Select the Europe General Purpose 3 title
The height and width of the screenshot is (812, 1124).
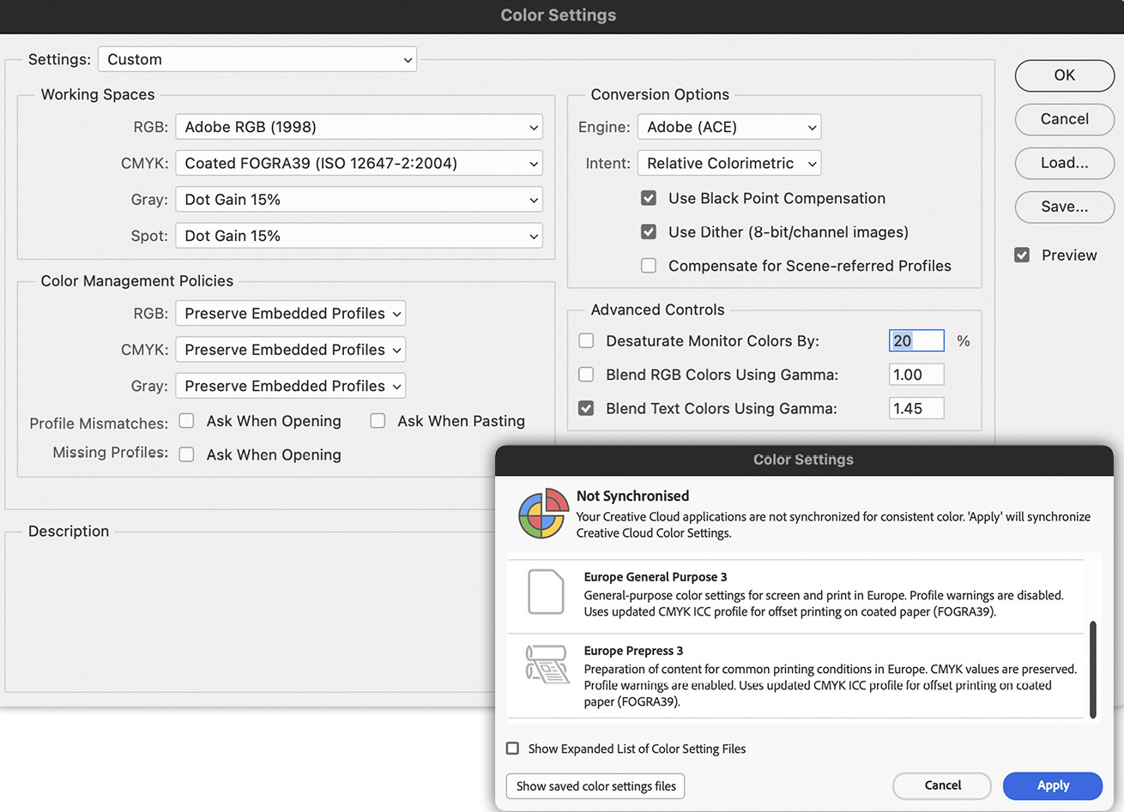(x=656, y=577)
